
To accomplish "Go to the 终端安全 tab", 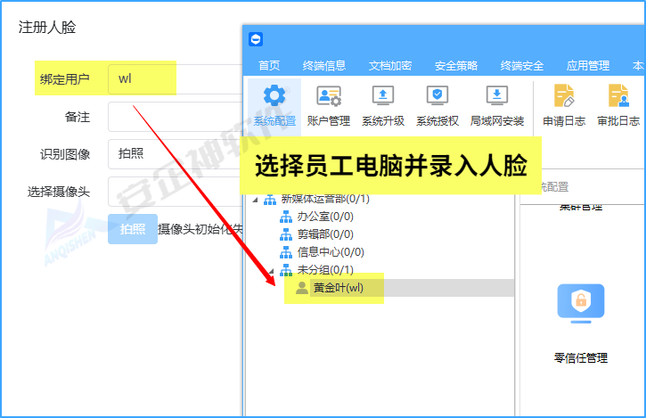I will tap(522, 66).
